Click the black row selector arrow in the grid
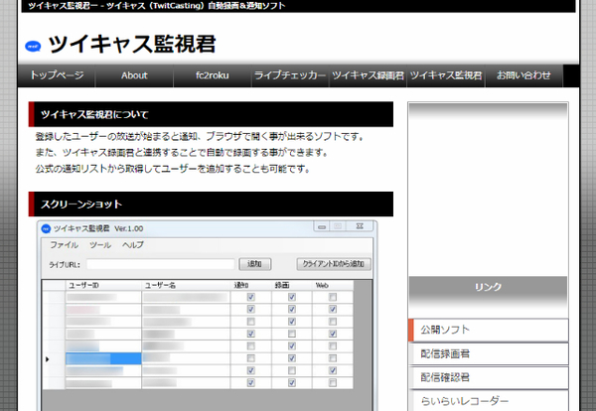The height and width of the screenshot is (411, 596). [x=47, y=358]
